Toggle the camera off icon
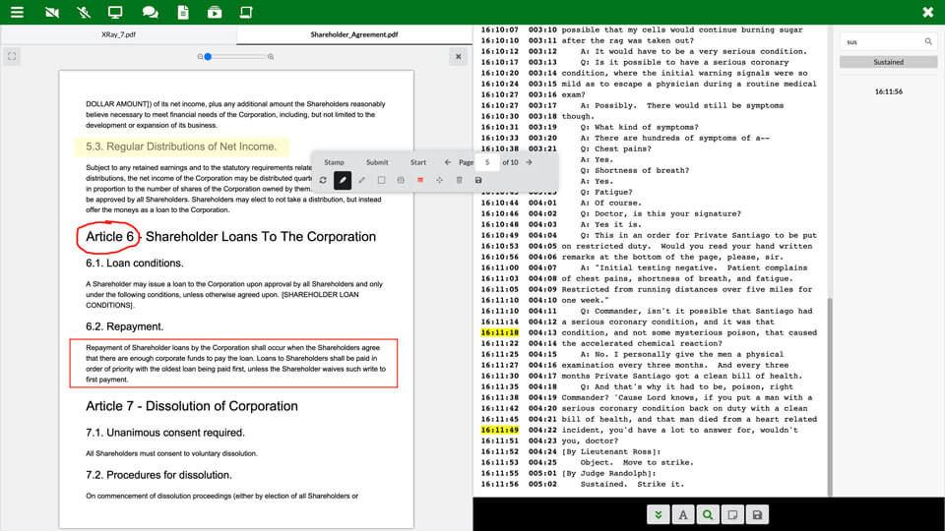Screen dimensions: 945x531 52,12
